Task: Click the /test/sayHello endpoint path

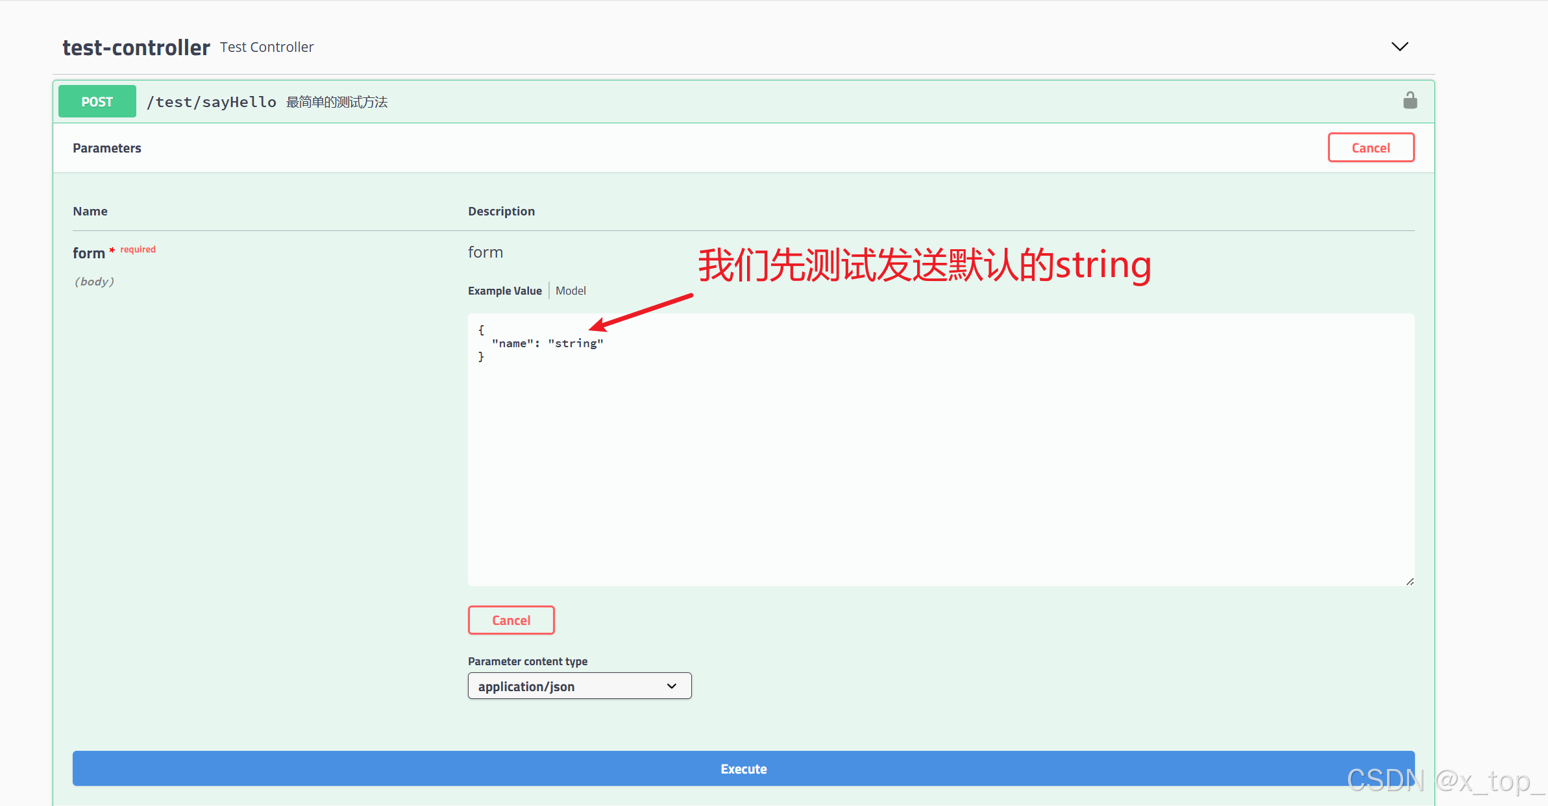Action: coord(212,102)
